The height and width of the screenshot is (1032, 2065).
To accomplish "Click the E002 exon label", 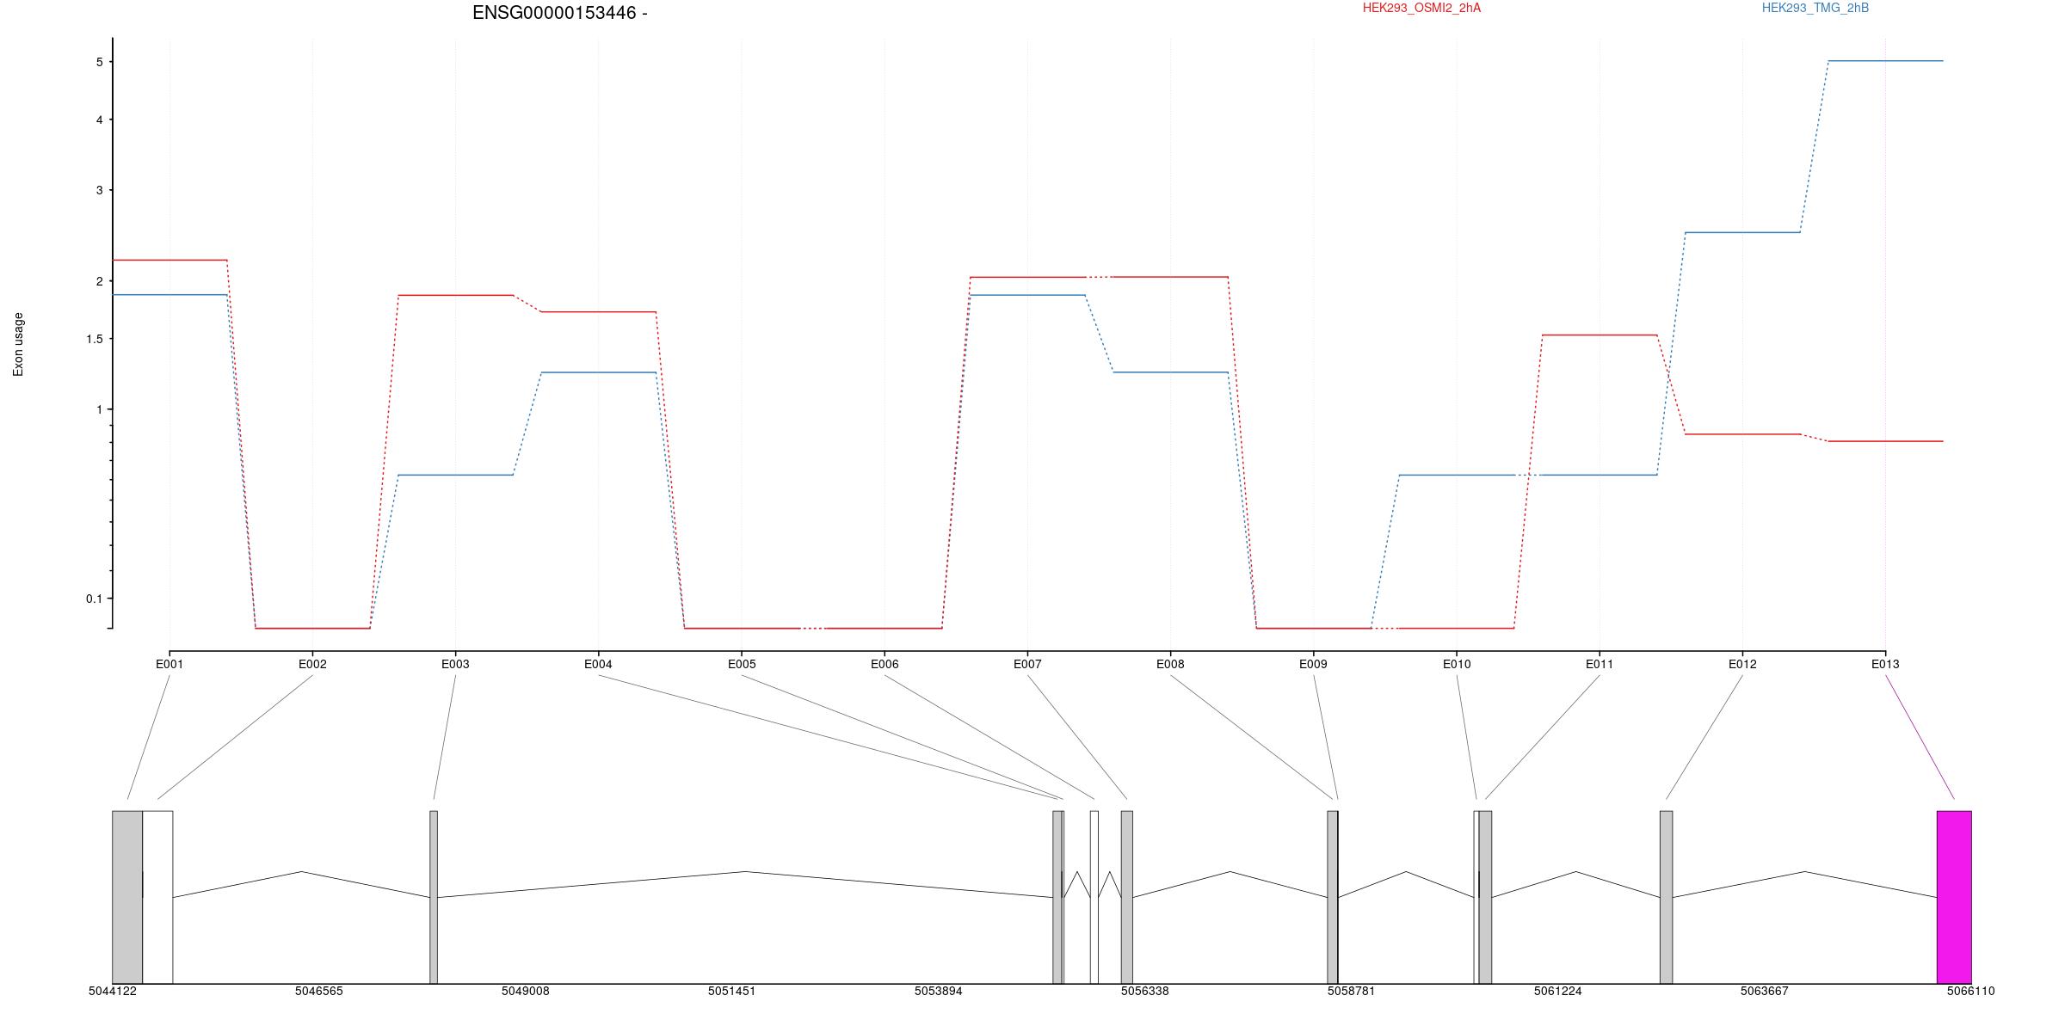I will pyautogui.click(x=312, y=664).
